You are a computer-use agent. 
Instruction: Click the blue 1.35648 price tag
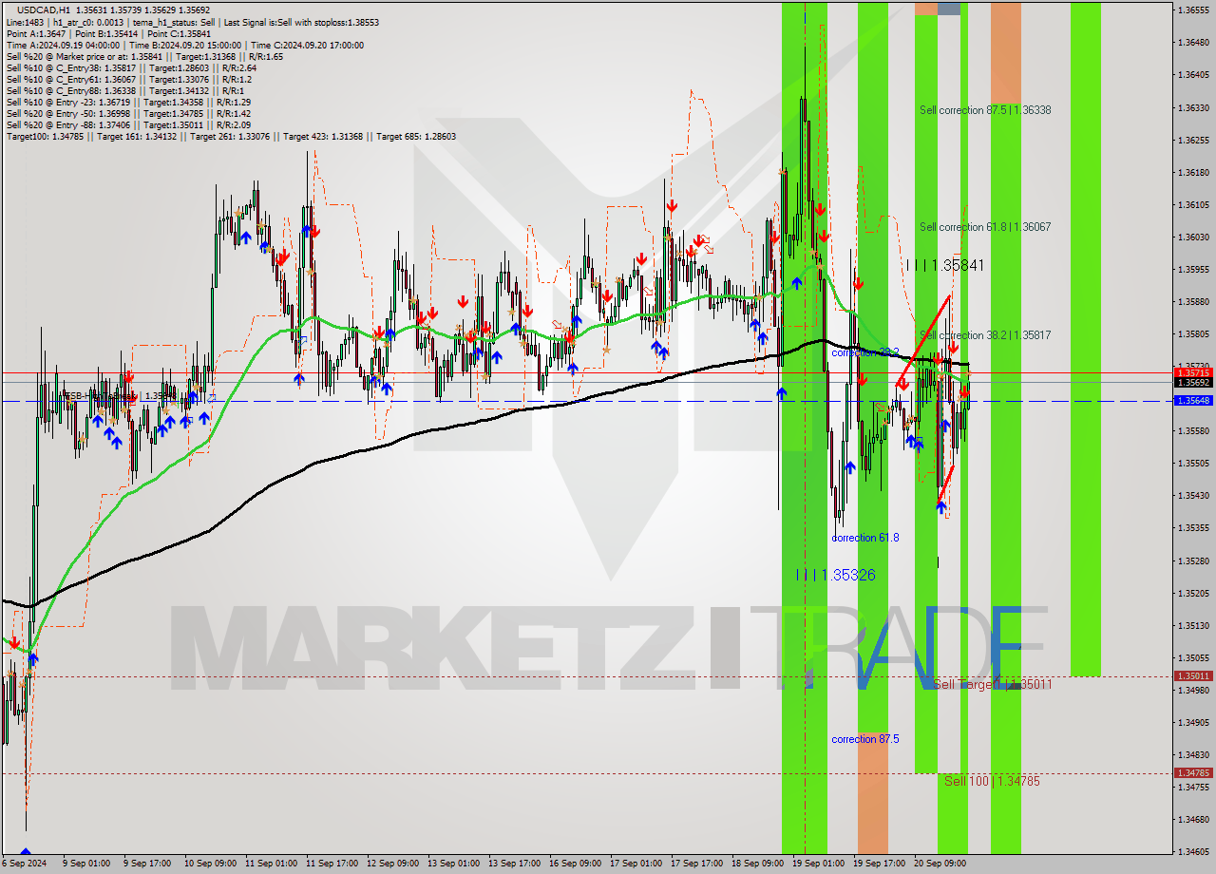[x=1193, y=401]
